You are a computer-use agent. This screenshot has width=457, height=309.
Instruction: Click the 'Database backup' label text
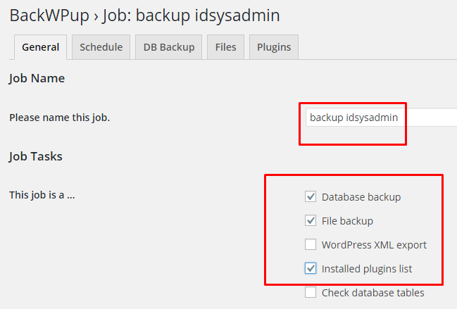(x=361, y=197)
